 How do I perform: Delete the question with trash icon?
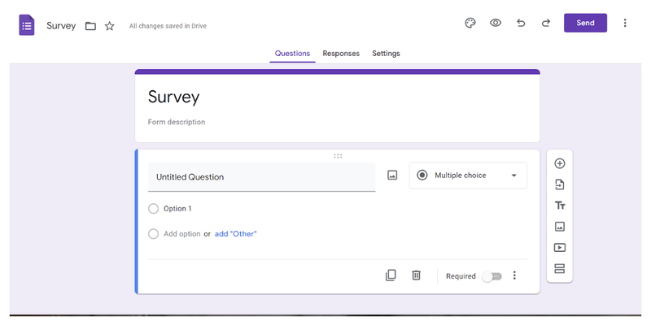point(416,275)
